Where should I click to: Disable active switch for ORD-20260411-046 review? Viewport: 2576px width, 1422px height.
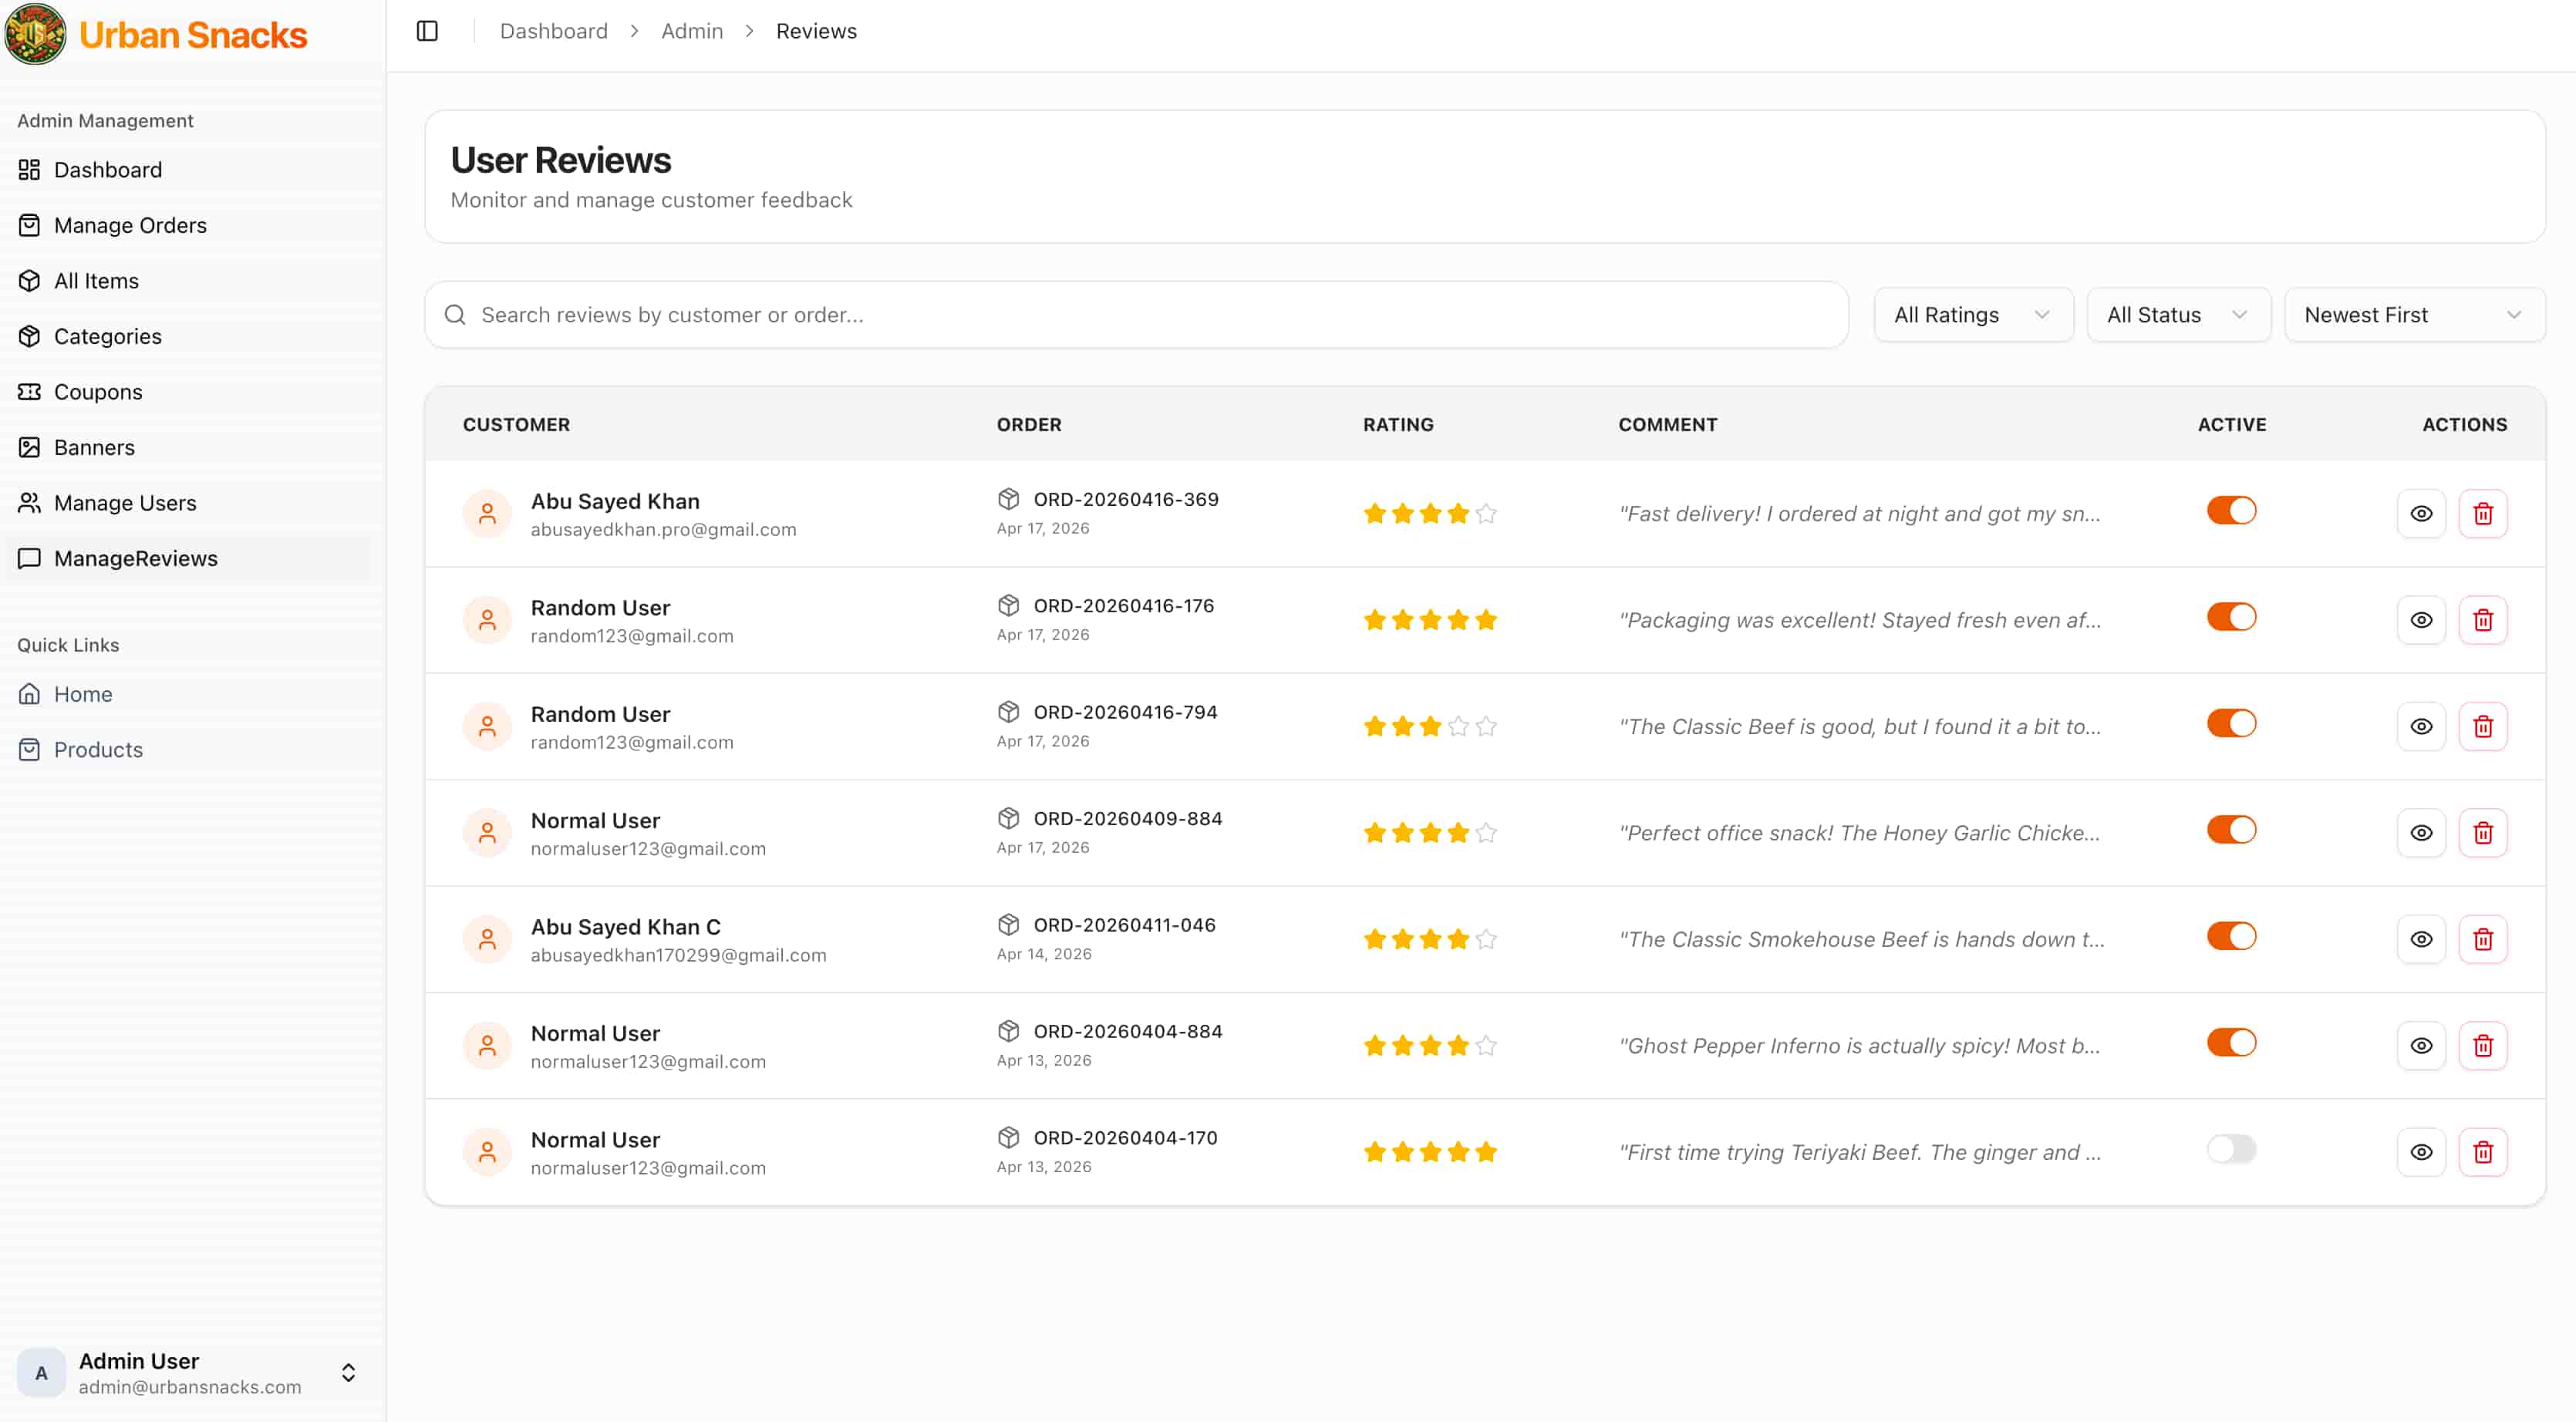point(2231,937)
